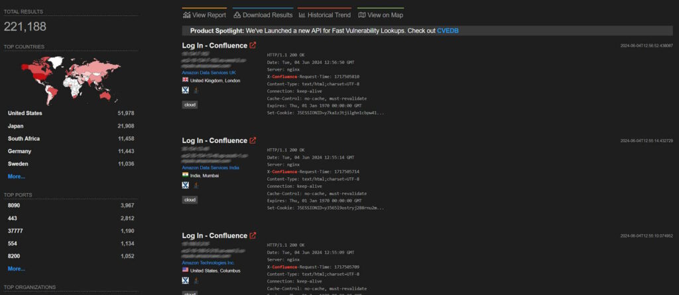Screen dimensions: 679x295
Task: Open external link icon for Columbus Confluence result
Action: pos(253,235)
